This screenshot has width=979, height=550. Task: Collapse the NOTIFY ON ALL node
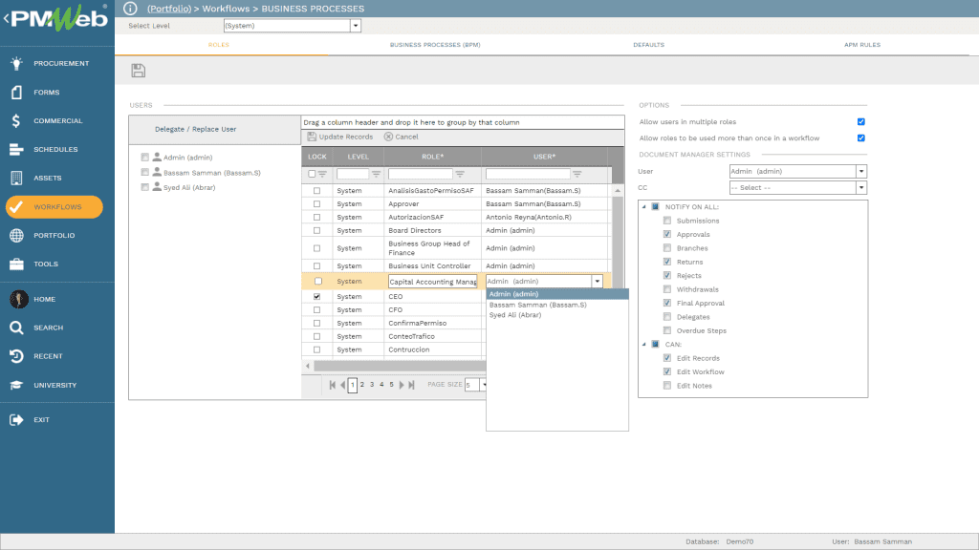point(644,207)
